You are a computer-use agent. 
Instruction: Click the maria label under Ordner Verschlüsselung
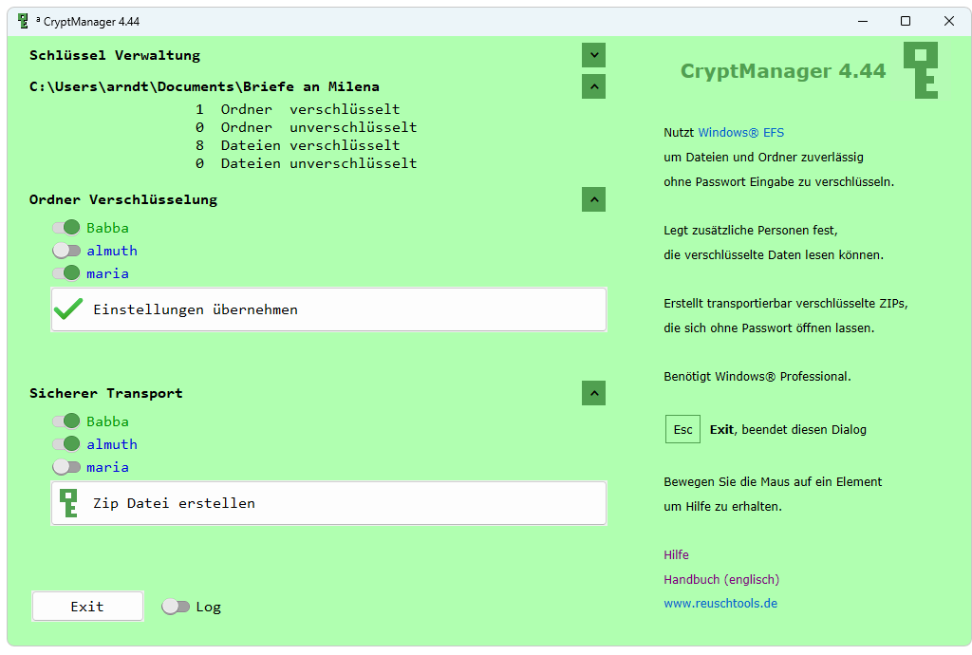coord(108,273)
